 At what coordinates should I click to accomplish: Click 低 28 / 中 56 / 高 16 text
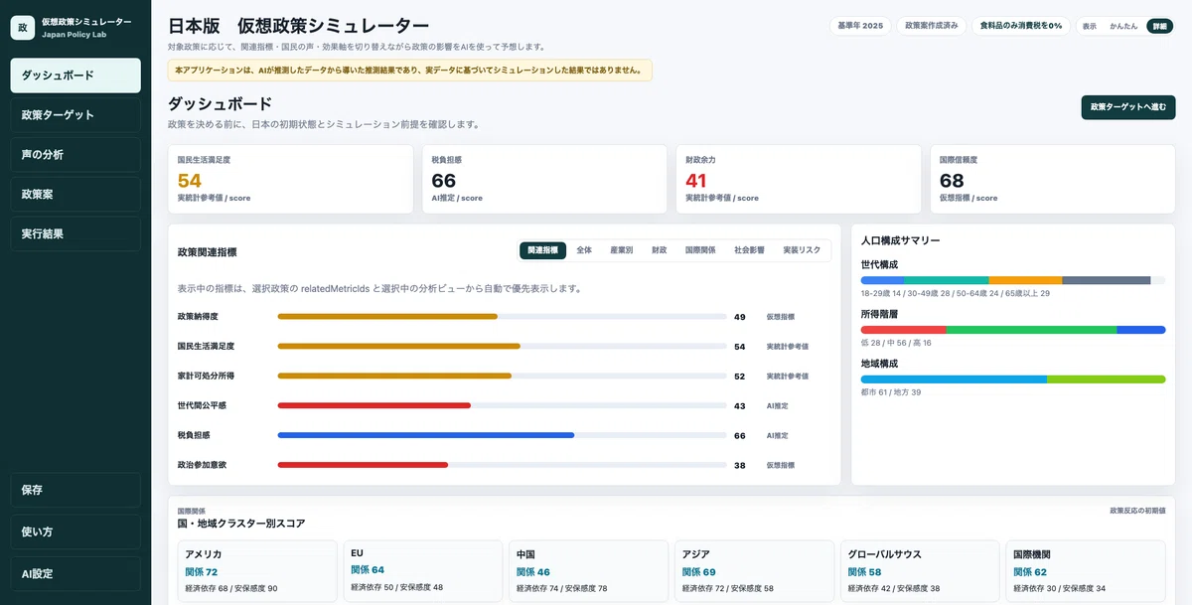[896, 343]
